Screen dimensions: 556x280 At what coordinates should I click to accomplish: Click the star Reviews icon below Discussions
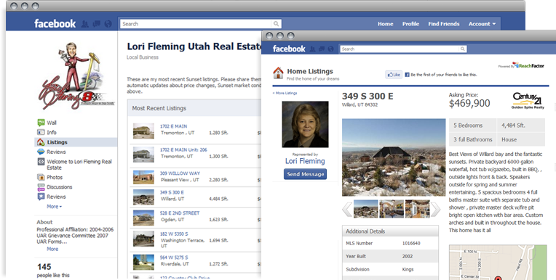(41, 197)
